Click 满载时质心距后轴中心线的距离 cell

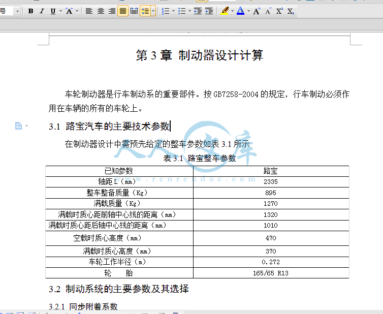tap(119, 225)
